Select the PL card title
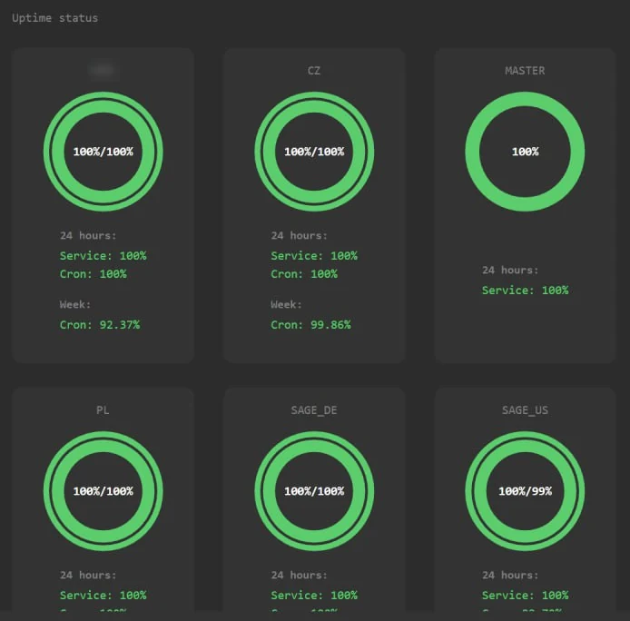630x621 pixels. (103, 410)
